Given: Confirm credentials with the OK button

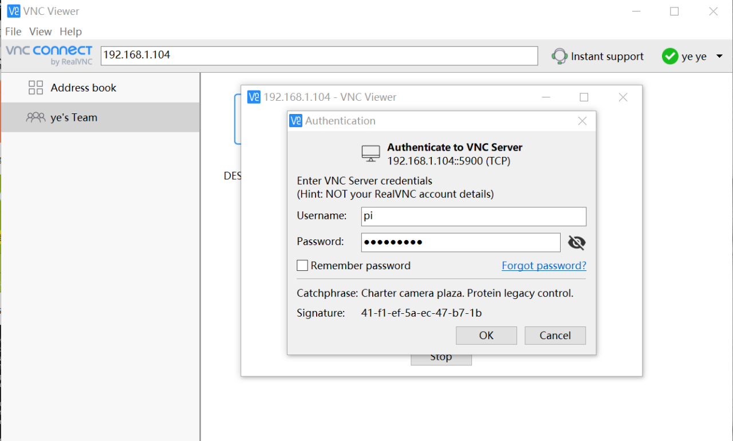Looking at the screenshot, I should click(486, 336).
